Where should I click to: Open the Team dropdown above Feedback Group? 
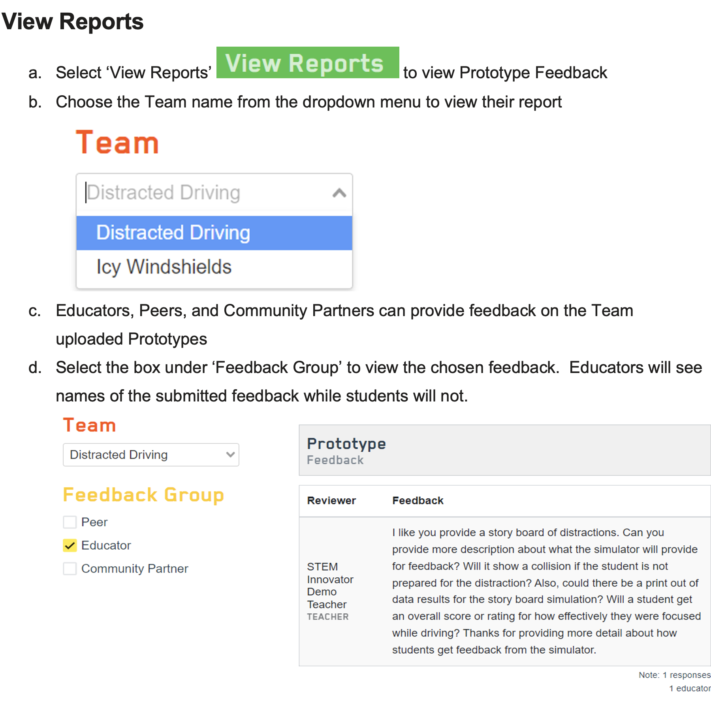pyautogui.click(x=146, y=455)
